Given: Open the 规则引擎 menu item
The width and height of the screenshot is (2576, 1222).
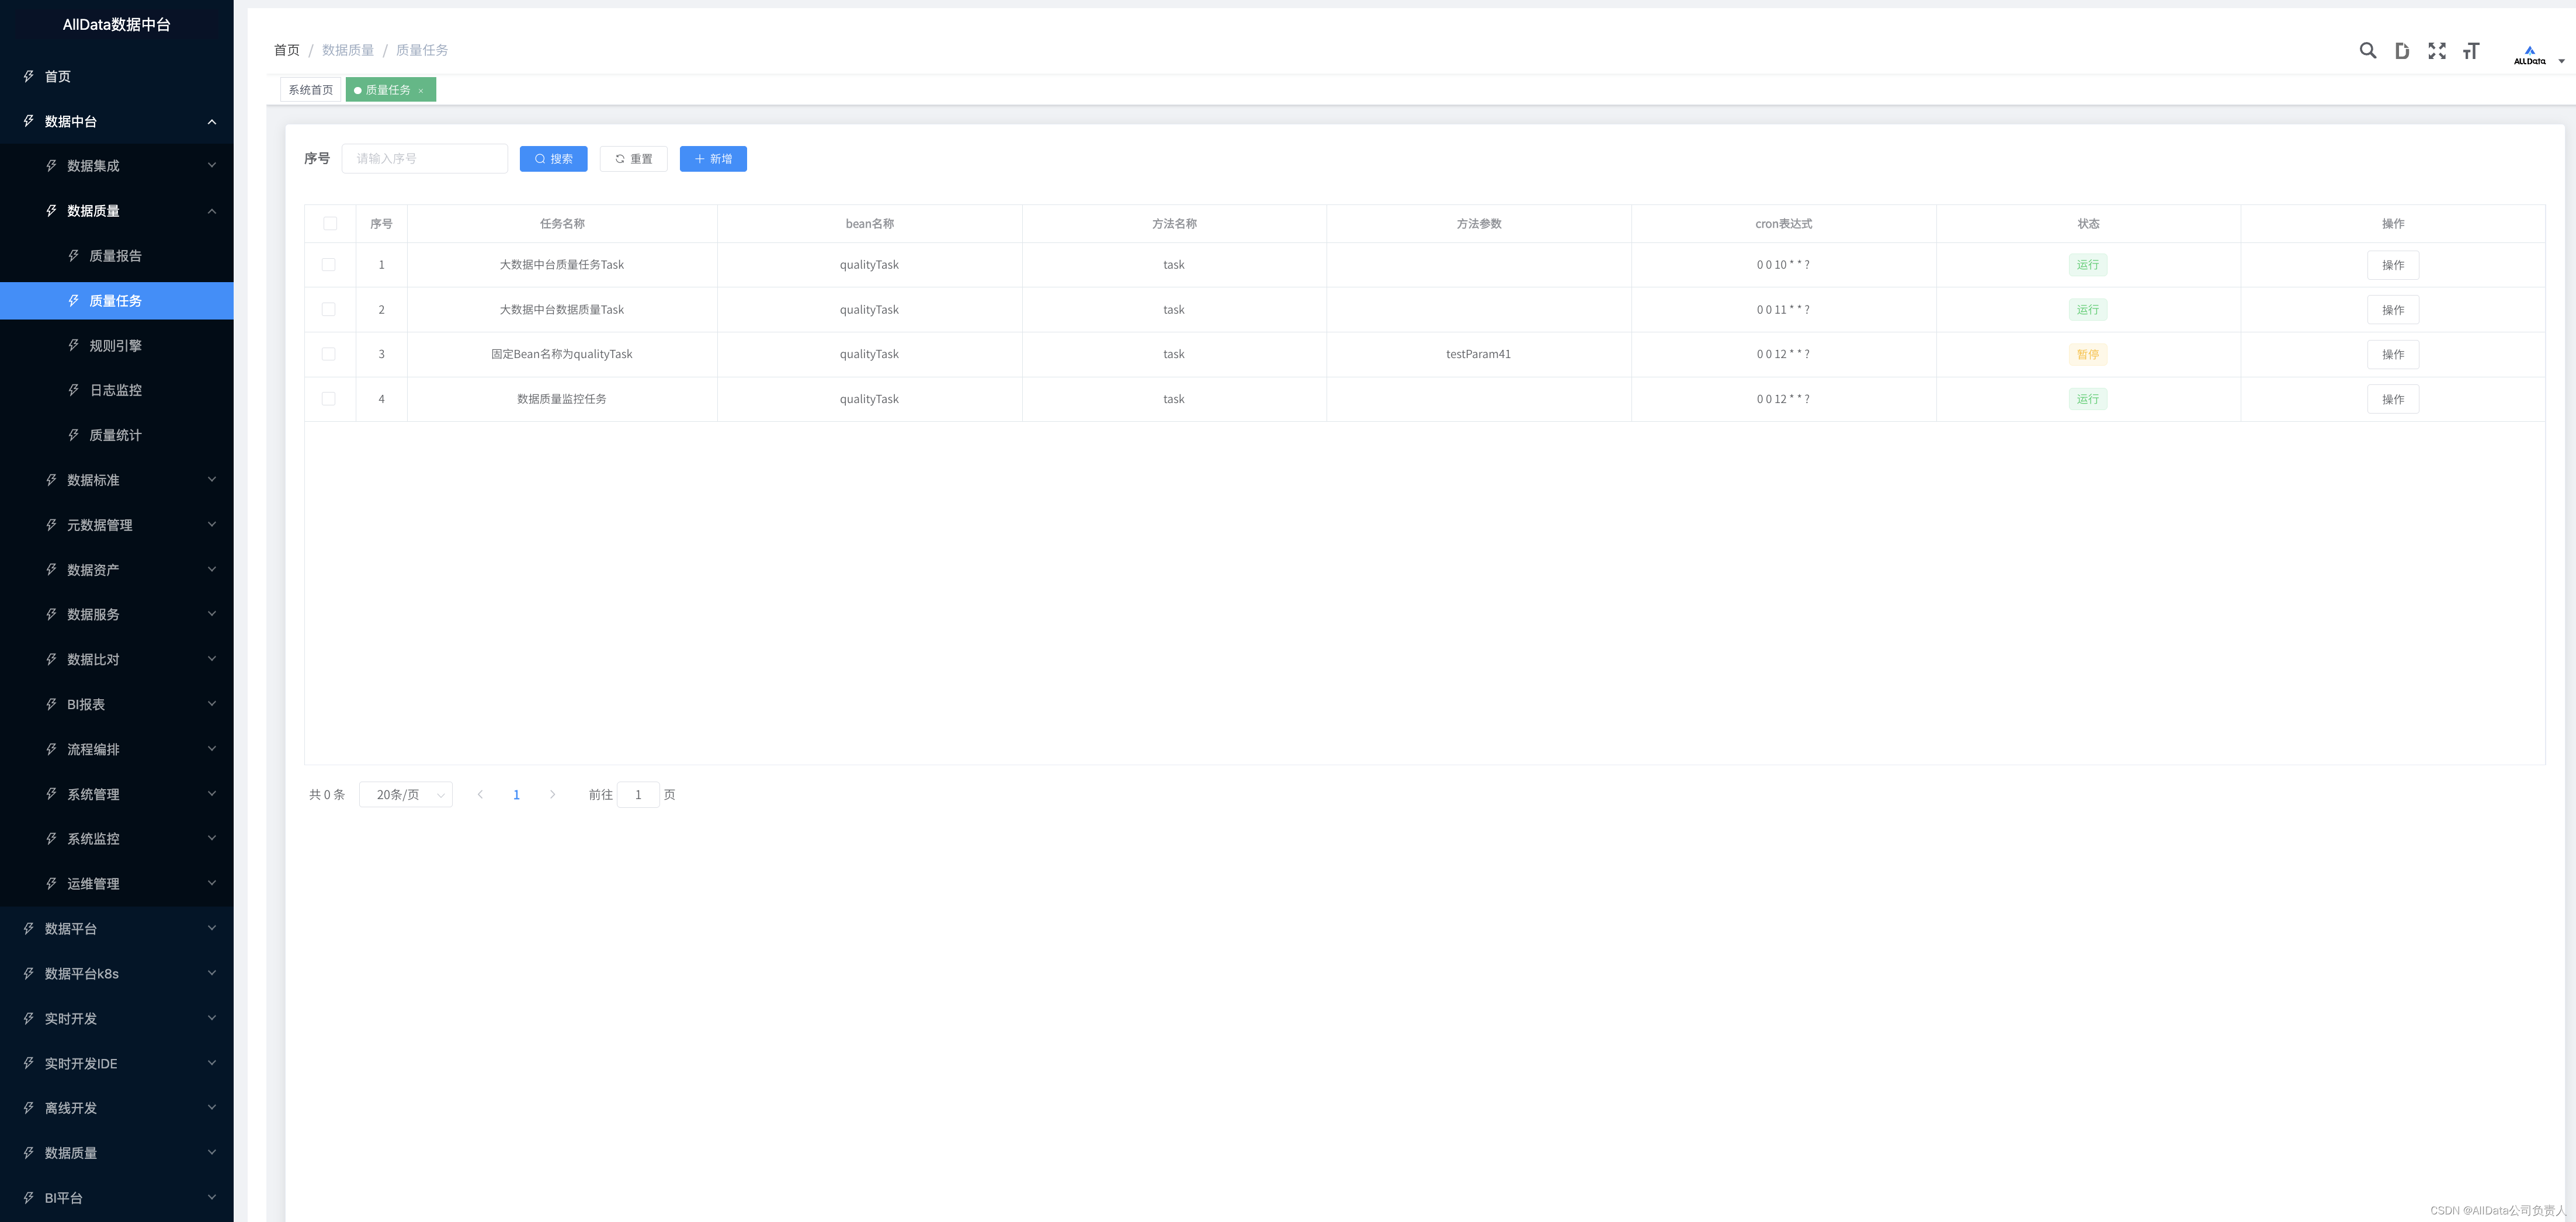Looking at the screenshot, I should [117, 346].
